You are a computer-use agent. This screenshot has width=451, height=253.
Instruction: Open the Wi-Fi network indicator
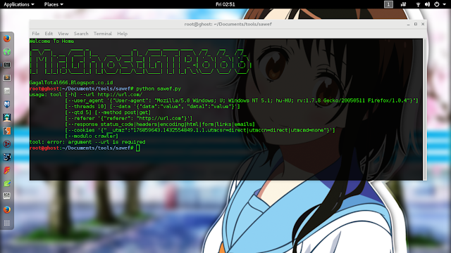418,4
